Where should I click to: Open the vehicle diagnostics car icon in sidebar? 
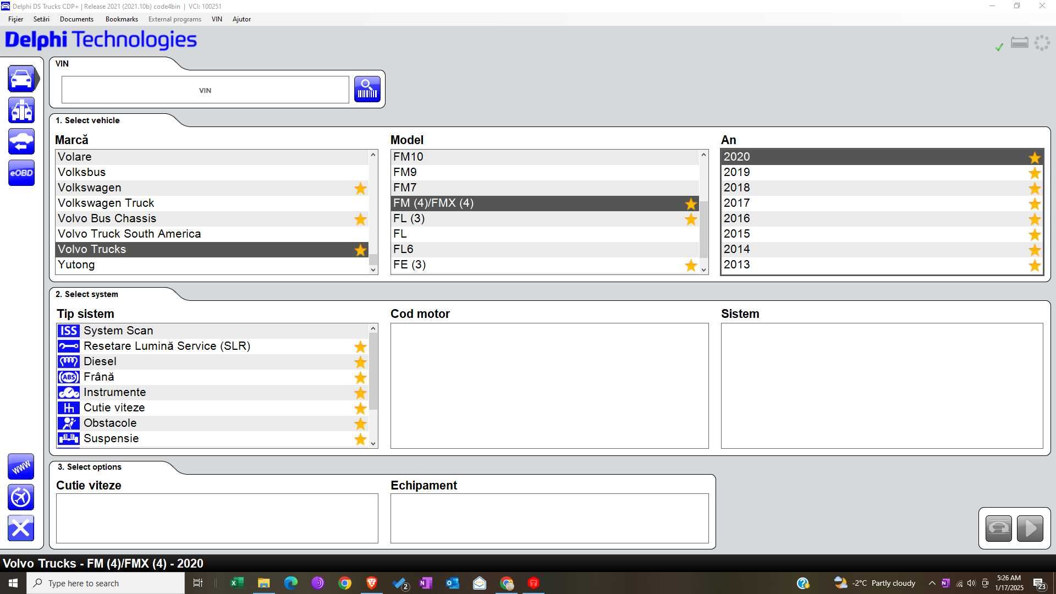(21, 79)
